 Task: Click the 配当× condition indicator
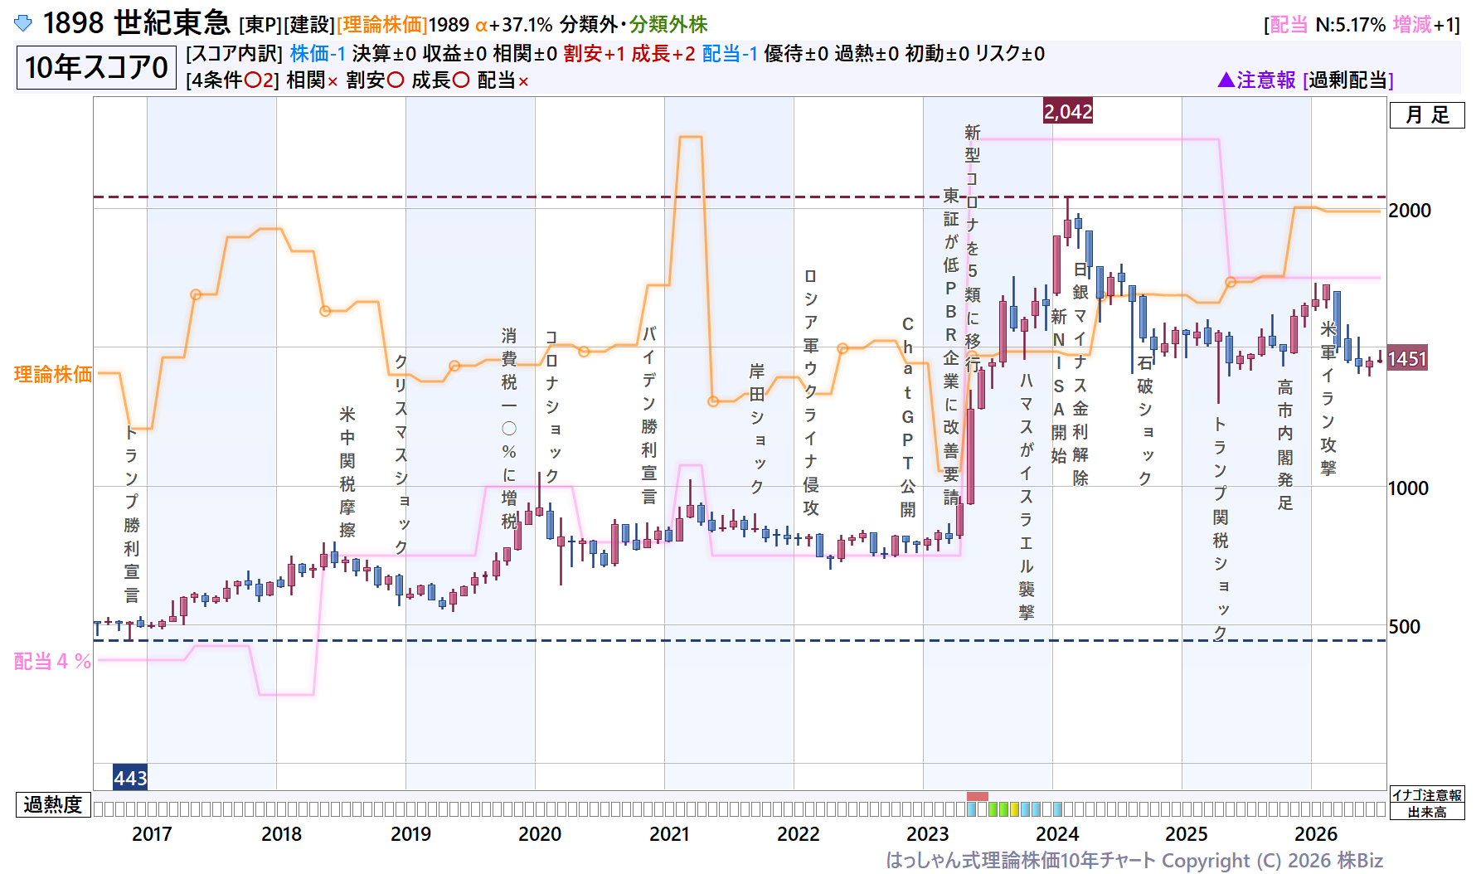tap(503, 80)
